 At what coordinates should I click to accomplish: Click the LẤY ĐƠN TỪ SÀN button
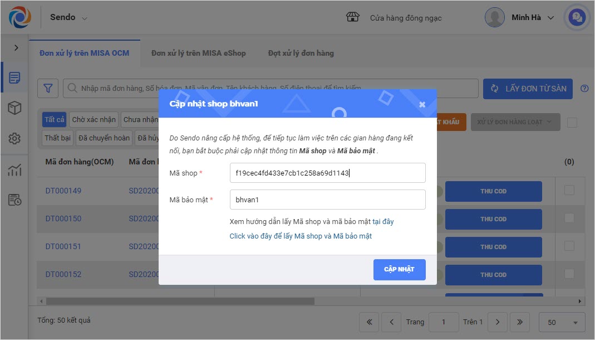tap(528, 89)
